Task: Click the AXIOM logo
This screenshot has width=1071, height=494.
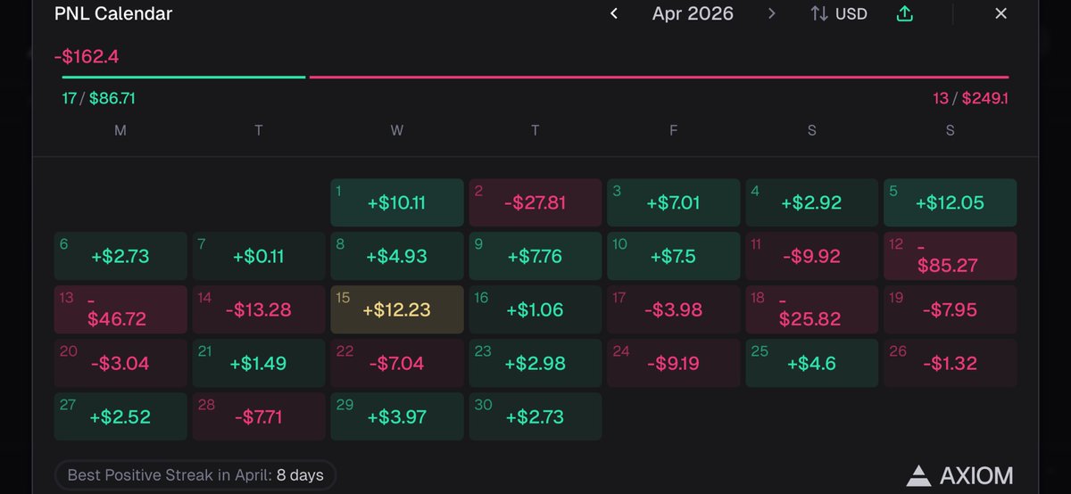Action: coord(959,475)
